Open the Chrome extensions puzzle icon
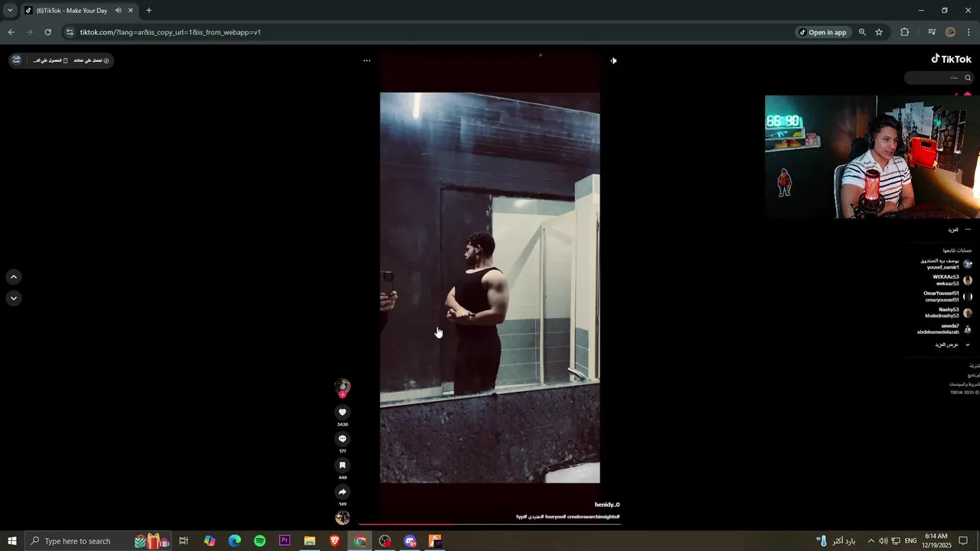 click(905, 32)
